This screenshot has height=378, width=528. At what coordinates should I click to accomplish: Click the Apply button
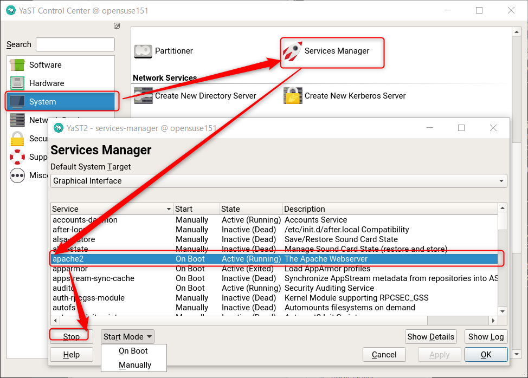(440, 355)
